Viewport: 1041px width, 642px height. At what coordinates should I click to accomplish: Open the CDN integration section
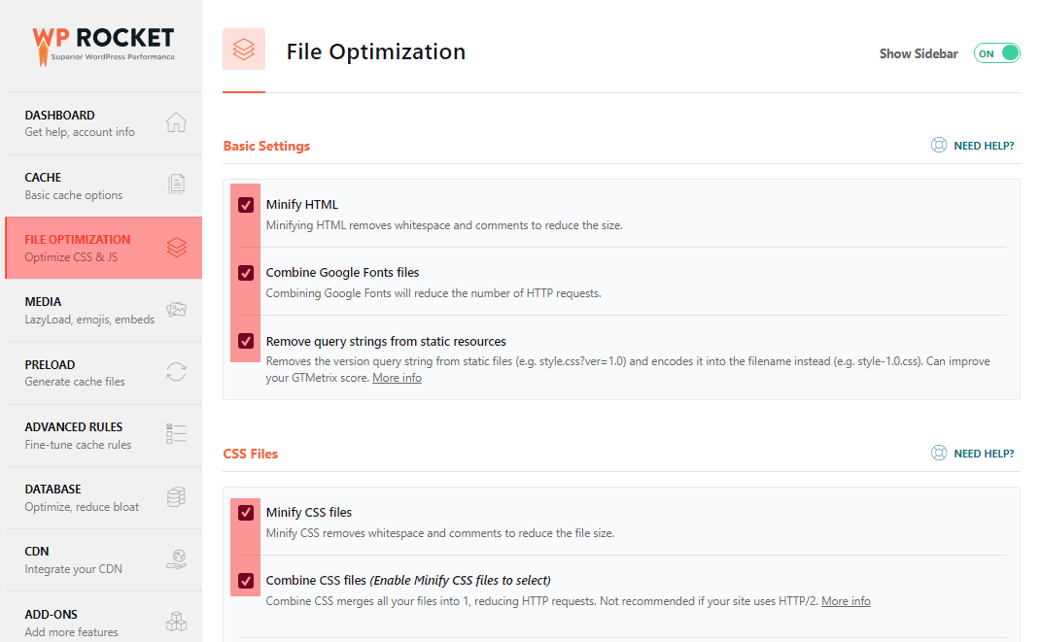point(104,559)
